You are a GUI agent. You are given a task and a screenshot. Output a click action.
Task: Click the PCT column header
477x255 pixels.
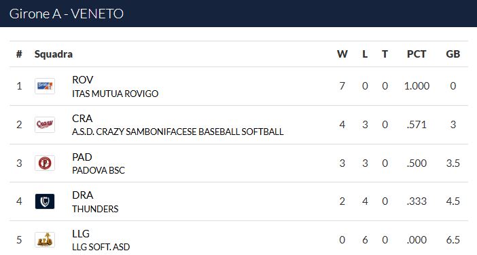click(417, 54)
